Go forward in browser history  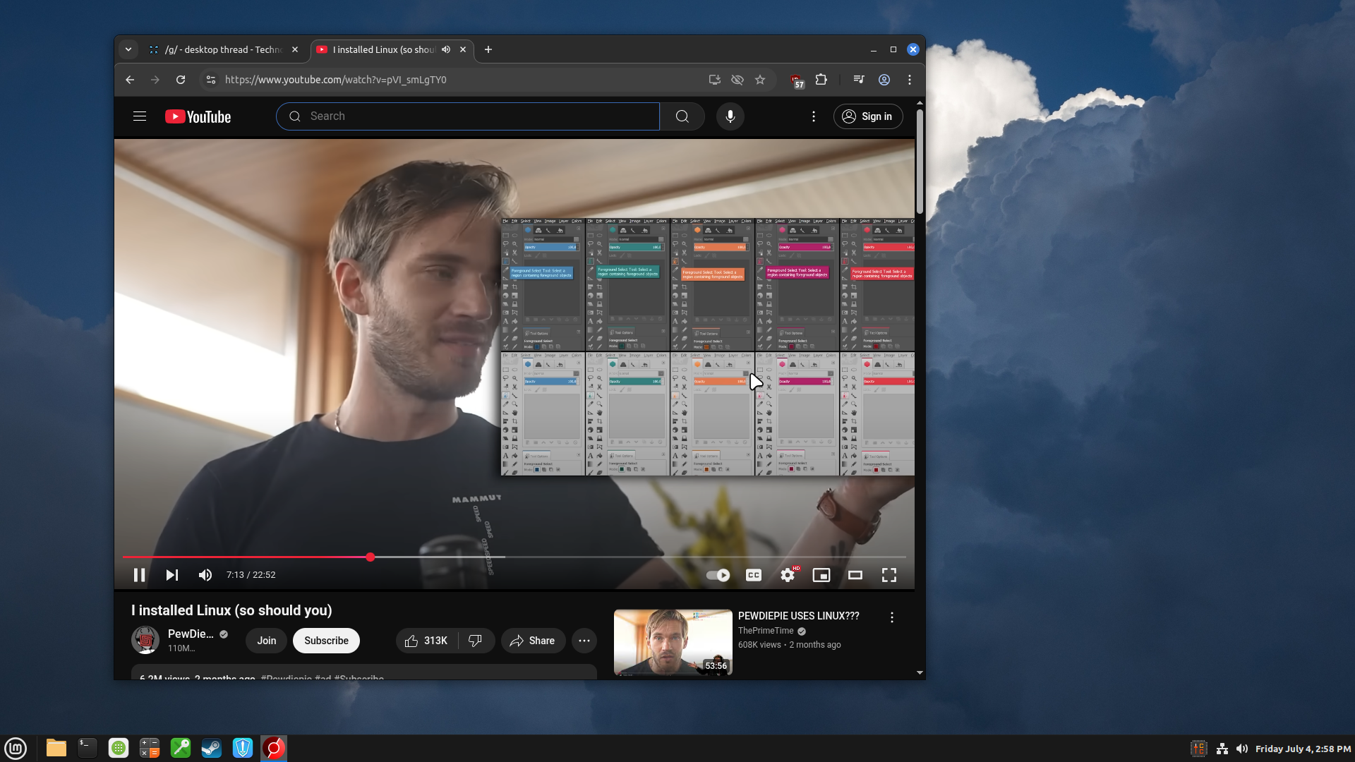click(155, 80)
